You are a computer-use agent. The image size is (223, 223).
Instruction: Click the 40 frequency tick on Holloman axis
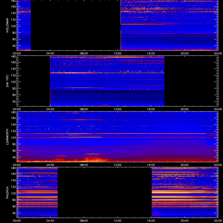point(15,46)
